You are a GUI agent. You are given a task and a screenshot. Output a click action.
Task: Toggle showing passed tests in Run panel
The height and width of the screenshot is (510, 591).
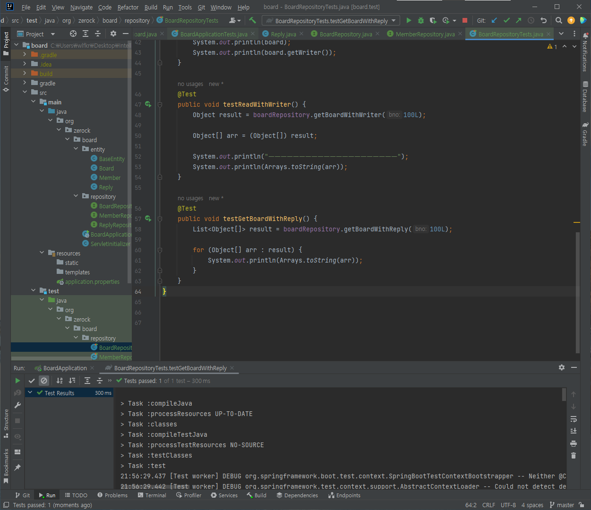pos(32,381)
